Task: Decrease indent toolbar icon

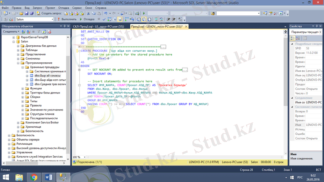Action: tap(168, 19)
